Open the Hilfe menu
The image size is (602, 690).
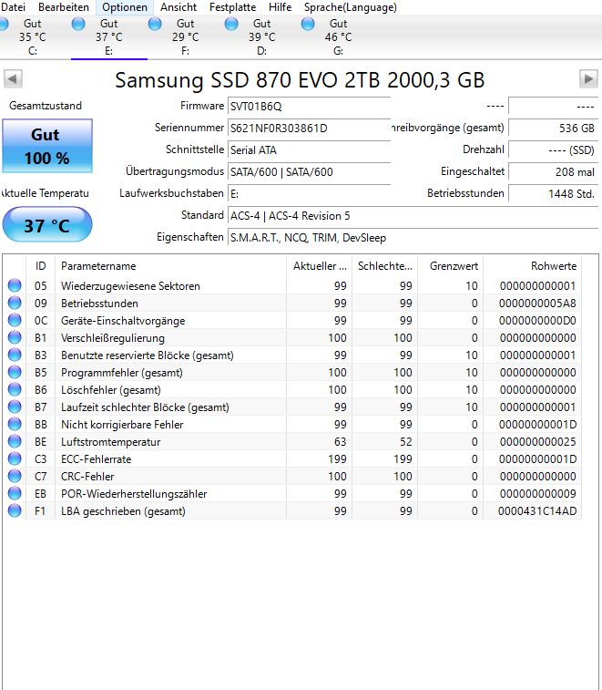(281, 7)
